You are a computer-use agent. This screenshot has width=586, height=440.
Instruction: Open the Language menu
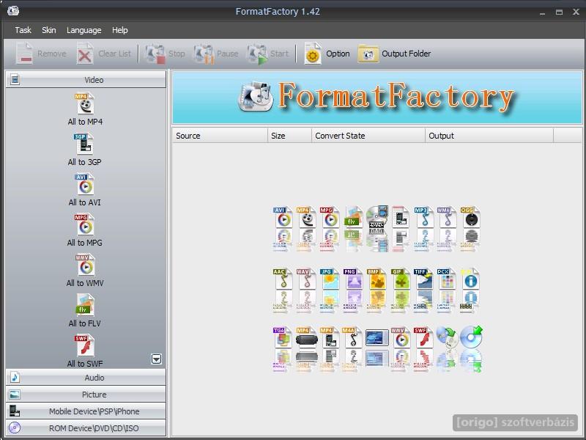point(84,30)
